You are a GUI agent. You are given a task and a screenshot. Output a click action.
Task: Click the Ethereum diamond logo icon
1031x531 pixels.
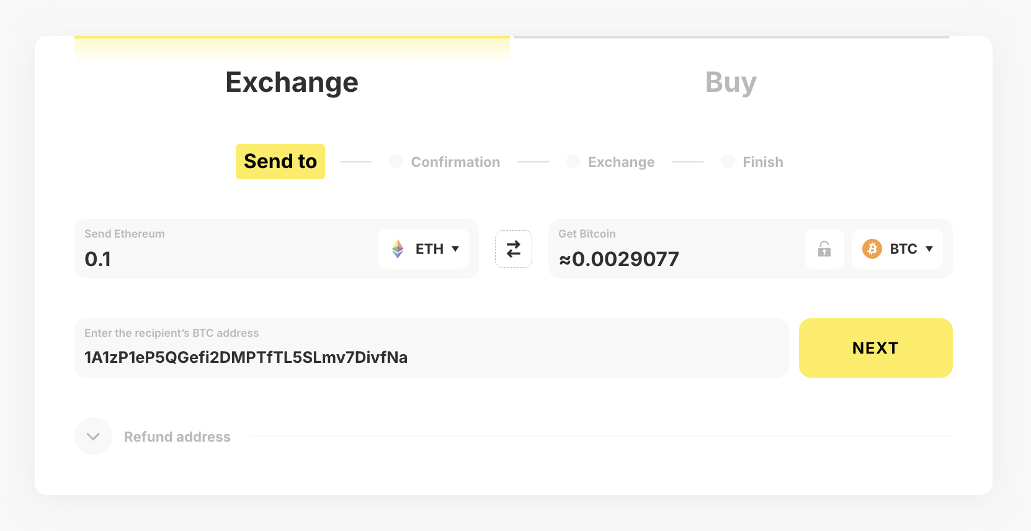398,249
